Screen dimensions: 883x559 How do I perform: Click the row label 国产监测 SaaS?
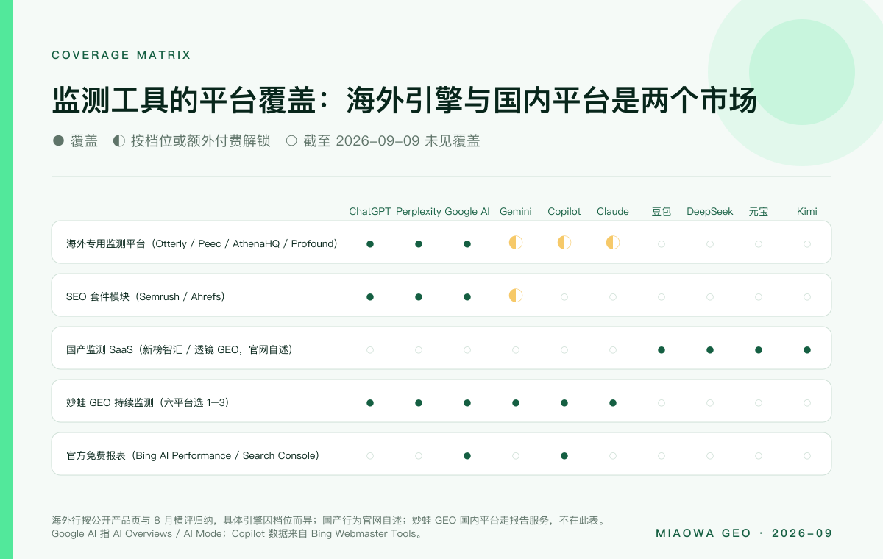pyautogui.click(x=180, y=349)
